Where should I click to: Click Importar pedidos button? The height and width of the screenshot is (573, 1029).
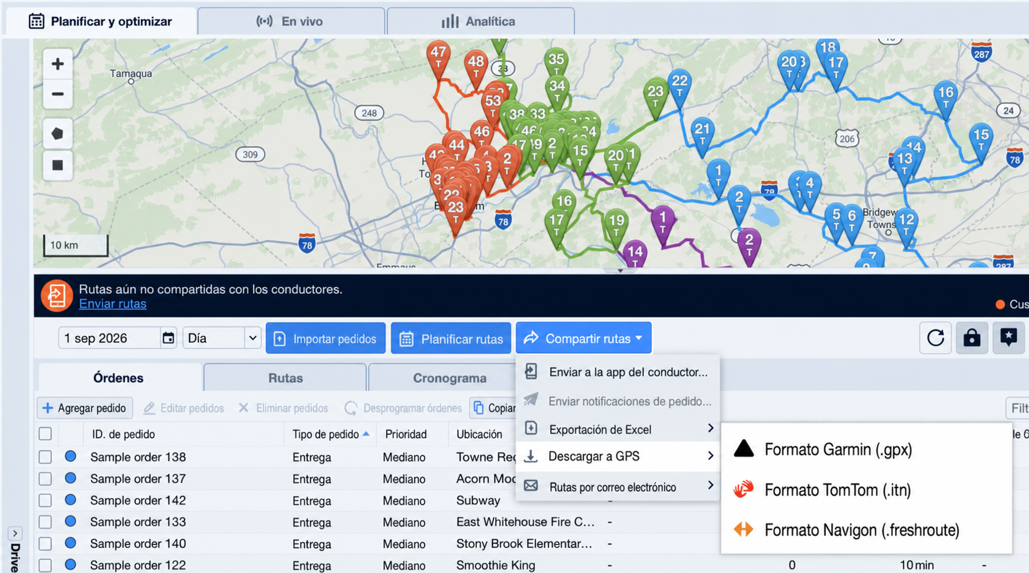pos(326,338)
